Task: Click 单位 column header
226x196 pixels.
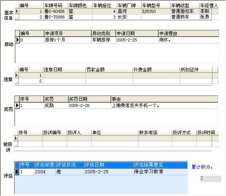Action: click(x=115, y=133)
